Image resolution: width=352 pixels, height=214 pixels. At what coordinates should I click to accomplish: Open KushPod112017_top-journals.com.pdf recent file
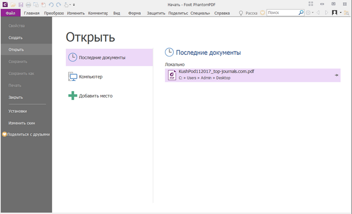[x=252, y=75]
